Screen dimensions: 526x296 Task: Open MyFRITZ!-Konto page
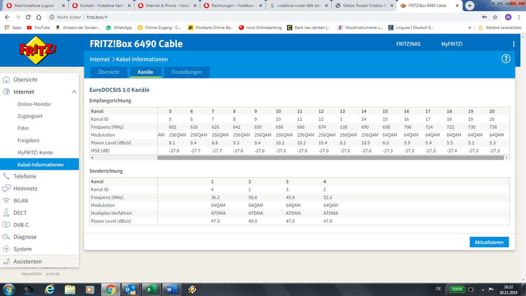coord(35,152)
